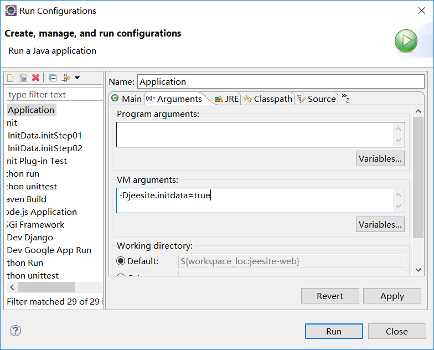This screenshot has width=434, height=350.
Task: Click the green Run icon in header
Action: coord(406,41)
